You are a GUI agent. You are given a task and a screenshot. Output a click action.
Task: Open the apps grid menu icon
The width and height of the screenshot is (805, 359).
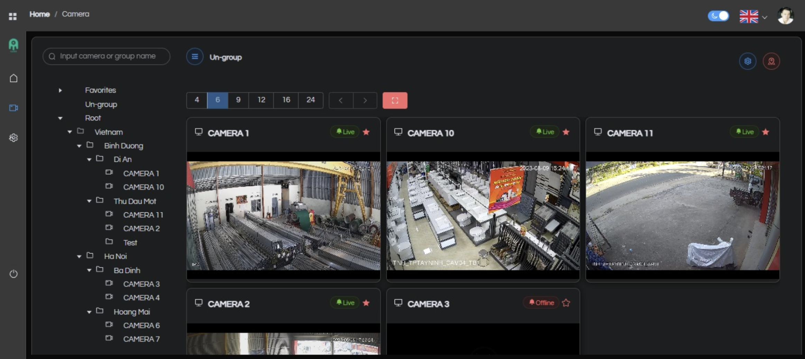[x=13, y=17]
